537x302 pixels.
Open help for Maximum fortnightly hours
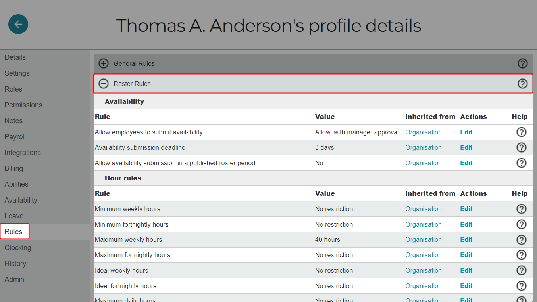pos(522,255)
